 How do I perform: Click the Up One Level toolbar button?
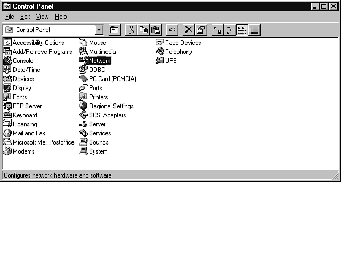[x=115, y=30]
